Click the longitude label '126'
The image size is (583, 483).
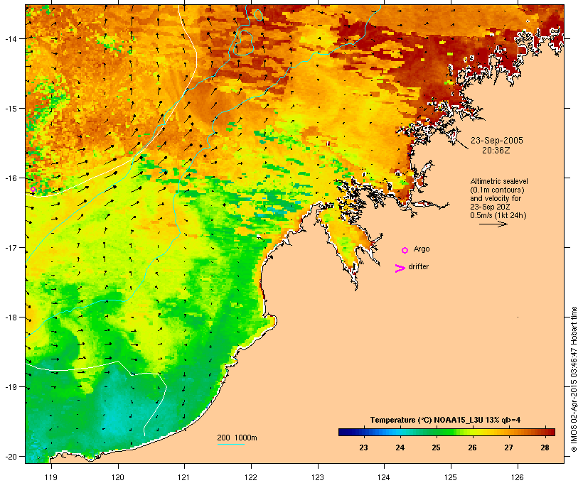pos(518,477)
